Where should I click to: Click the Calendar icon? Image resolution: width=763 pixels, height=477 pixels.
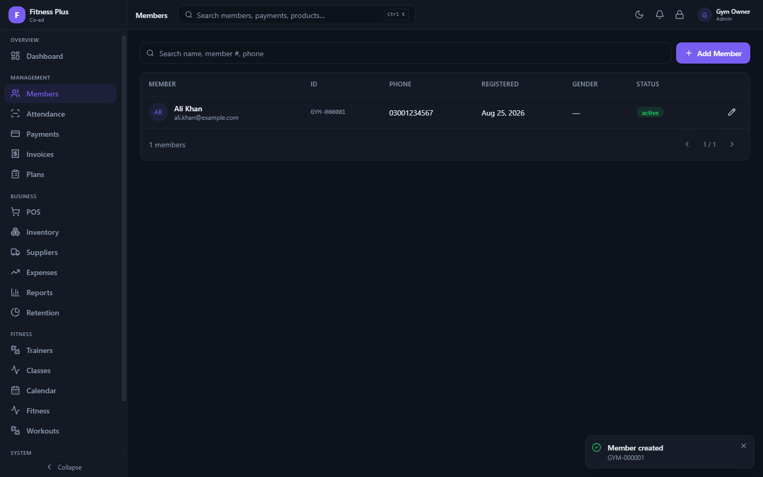(15, 391)
